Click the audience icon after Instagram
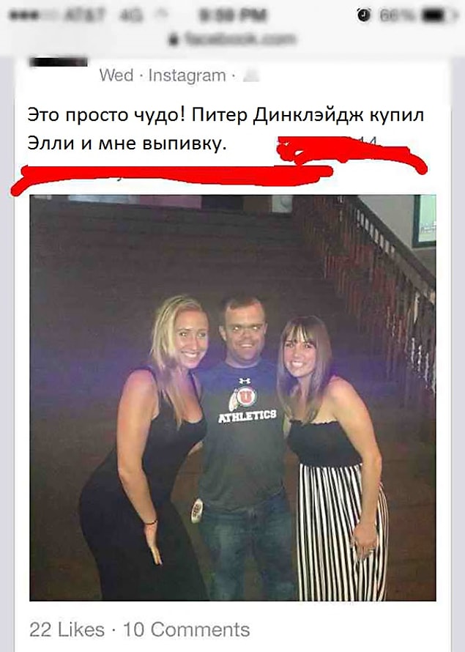The image size is (465, 652). 251,75
